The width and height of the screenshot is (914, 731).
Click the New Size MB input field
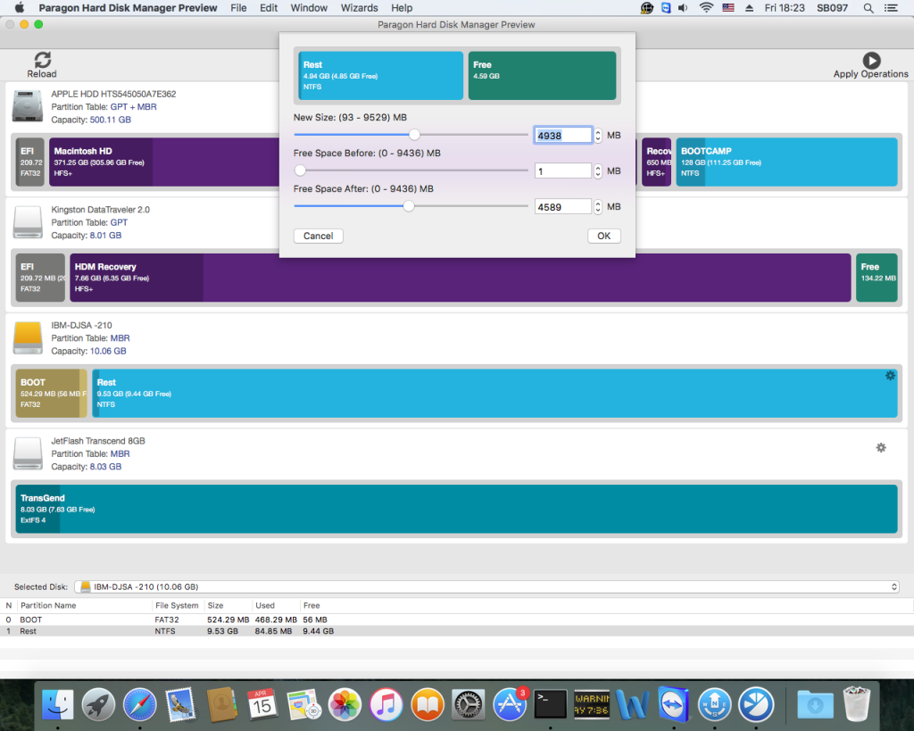(x=563, y=136)
